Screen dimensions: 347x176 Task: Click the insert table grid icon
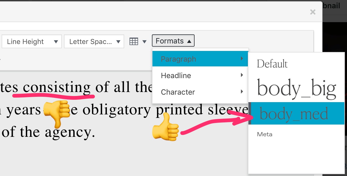pos(134,41)
